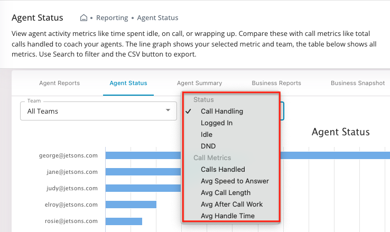Click the bar for elroy@jetsons.com
Image resolution: width=390 pixels, height=232 pixels.
click(131, 205)
